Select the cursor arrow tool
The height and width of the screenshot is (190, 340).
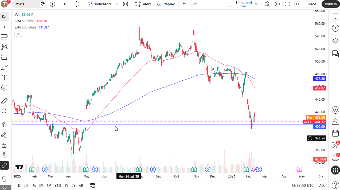4,17
